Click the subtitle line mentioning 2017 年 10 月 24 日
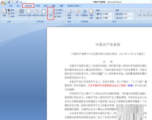Image resolution: width=152 pixels, height=120 pixels. (x=108, y=54)
